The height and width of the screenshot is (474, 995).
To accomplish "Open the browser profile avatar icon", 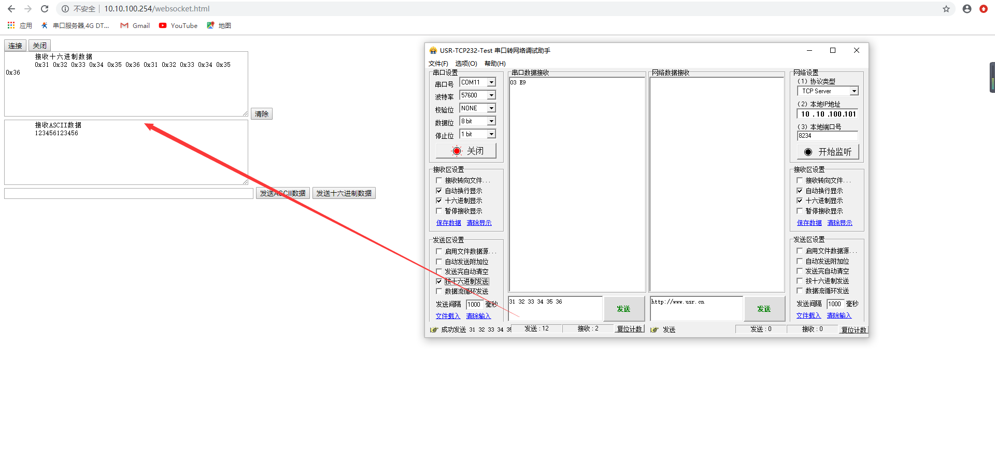I will tap(967, 9).
